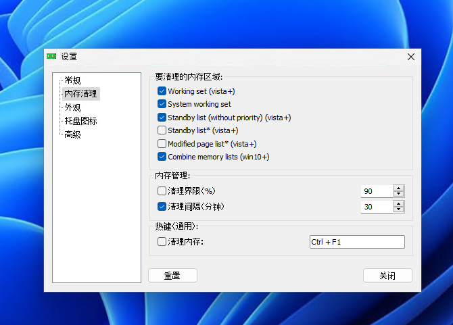Increase the 清理界限 value with up arrow
This screenshot has width=453, height=325.
pos(399,189)
